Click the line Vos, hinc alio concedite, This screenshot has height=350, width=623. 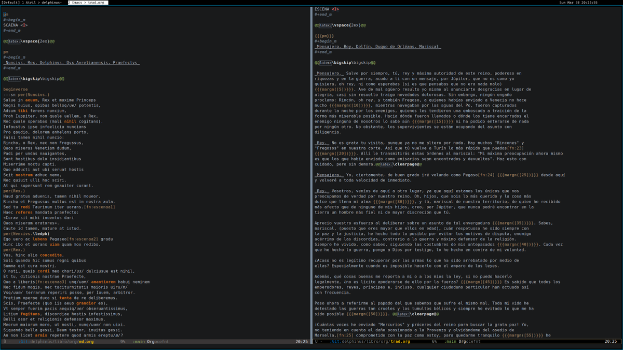[x=34, y=255]
